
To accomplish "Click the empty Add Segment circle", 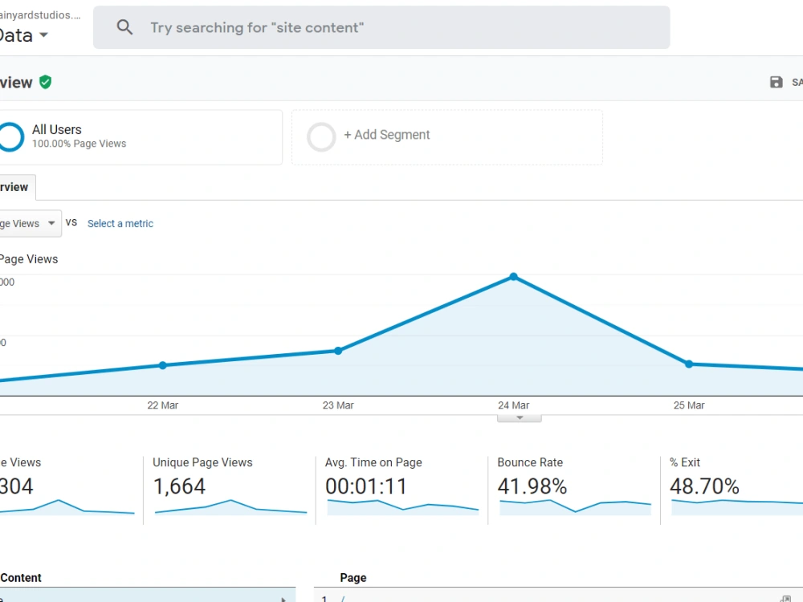I will click(321, 136).
